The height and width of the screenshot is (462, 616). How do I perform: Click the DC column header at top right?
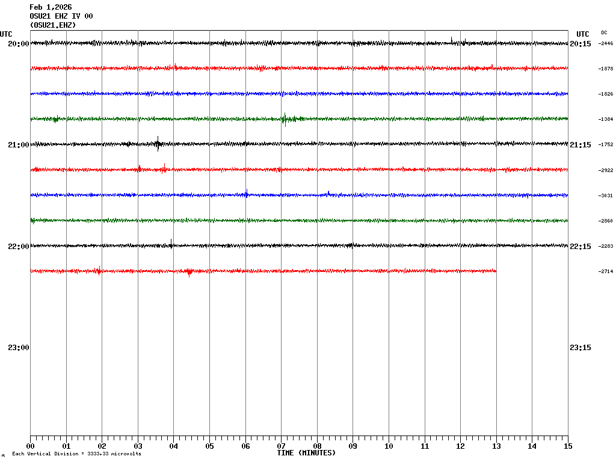604,32
